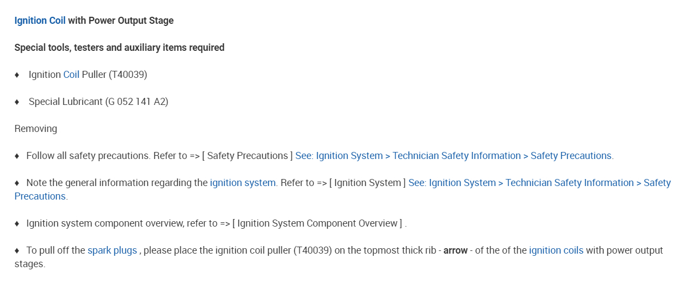Click the 'Coil' link in the Puller tool line
This screenshot has width=681, height=285.
[71, 75]
